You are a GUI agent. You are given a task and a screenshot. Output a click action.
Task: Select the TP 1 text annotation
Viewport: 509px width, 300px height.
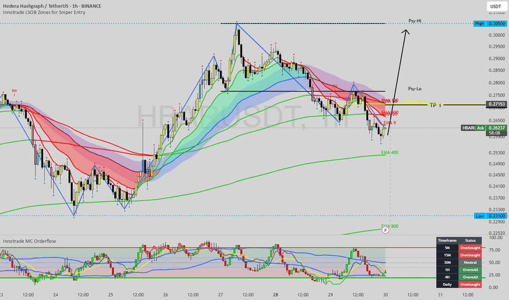435,105
